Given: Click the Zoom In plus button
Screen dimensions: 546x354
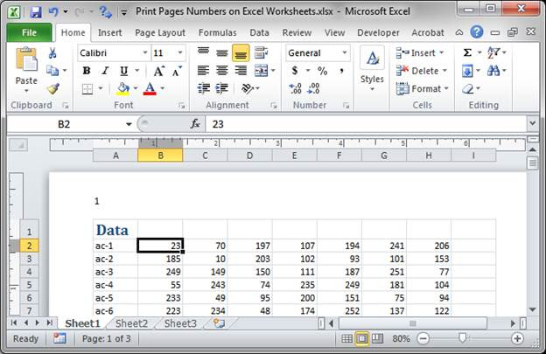Looking at the screenshot, I should (517, 338).
